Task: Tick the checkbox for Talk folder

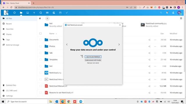Action: point(40,53)
